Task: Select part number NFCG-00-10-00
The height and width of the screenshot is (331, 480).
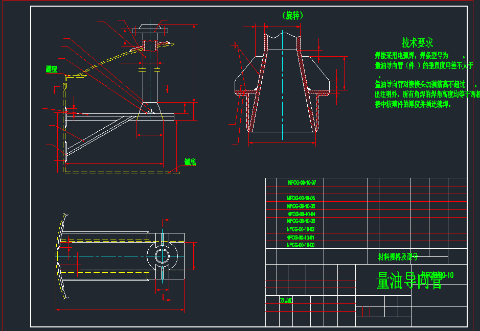Action: tap(301, 245)
